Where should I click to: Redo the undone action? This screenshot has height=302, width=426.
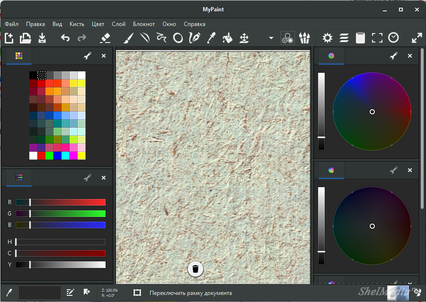82,38
